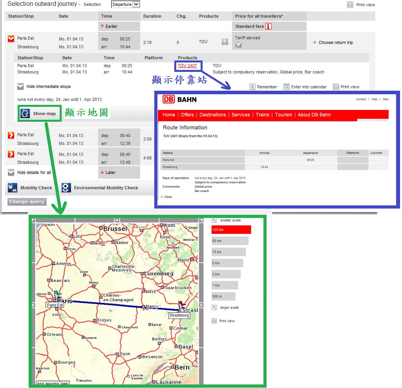Click the Tariff abroad unavailable icon
Screen dimensions: 402x388
pos(238,45)
